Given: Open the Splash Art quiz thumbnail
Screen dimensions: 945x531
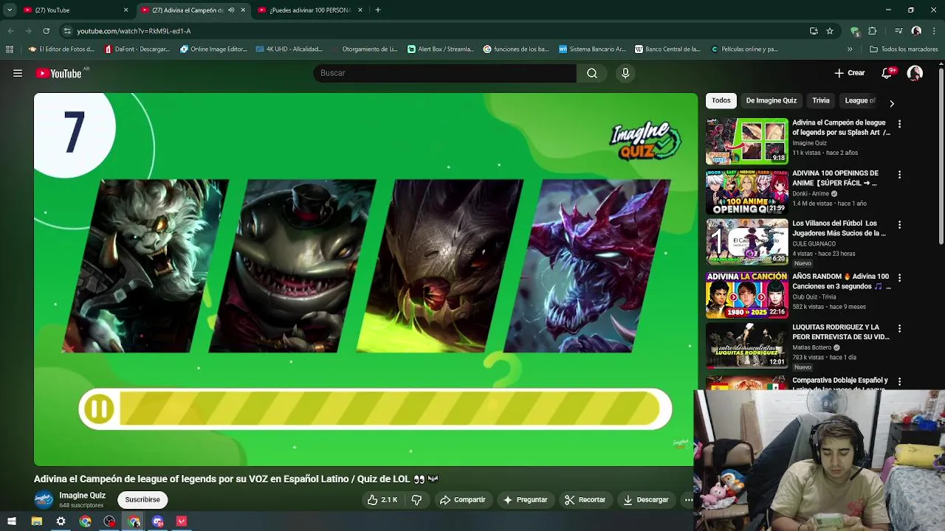Looking at the screenshot, I should pos(746,141).
